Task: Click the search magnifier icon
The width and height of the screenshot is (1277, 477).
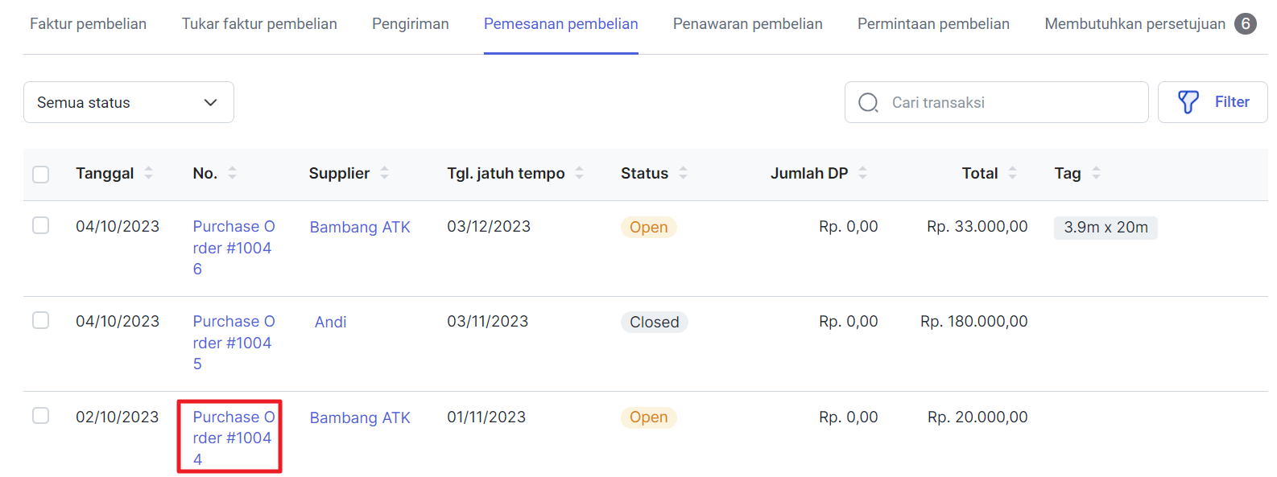Action: [x=868, y=103]
